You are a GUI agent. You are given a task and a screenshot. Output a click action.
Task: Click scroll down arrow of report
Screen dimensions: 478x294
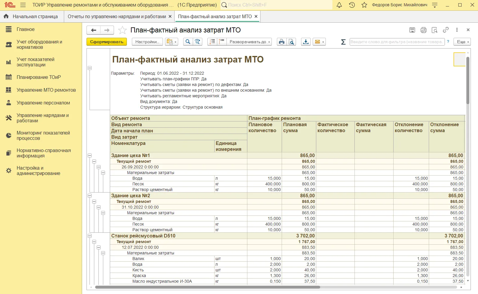pyautogui.click(x=468, y=281)
